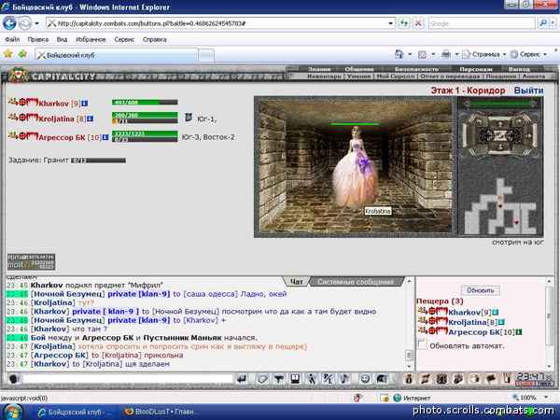This screenshot has height=420, width=560.
Task: Click the Google search magnifier icon
Action: [543, 23]
